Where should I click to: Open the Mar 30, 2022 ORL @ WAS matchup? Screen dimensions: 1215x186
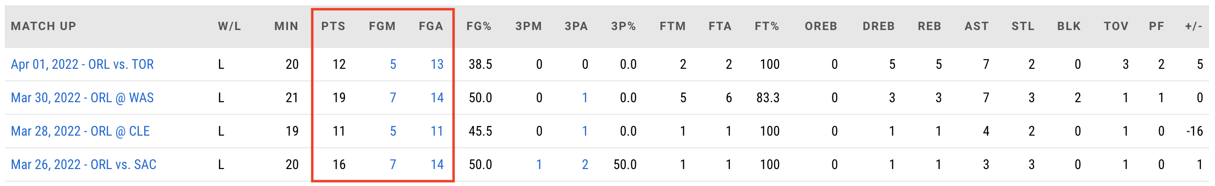pos(82,98)
